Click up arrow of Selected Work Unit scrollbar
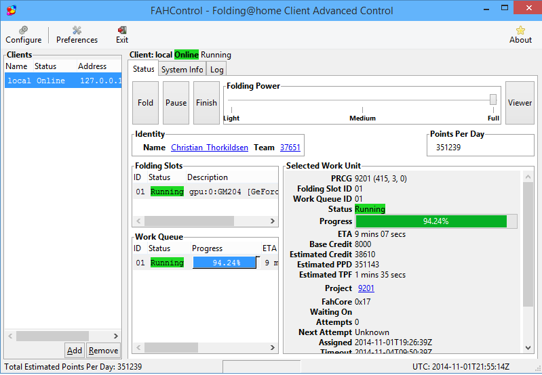The width and height of the screenshot is (542, 375). click(528, 177)
